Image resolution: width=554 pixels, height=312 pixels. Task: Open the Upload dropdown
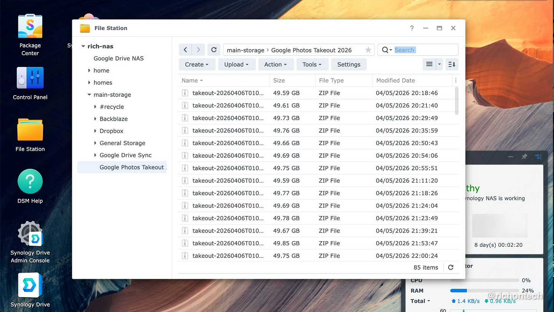[x=236, y=64]
